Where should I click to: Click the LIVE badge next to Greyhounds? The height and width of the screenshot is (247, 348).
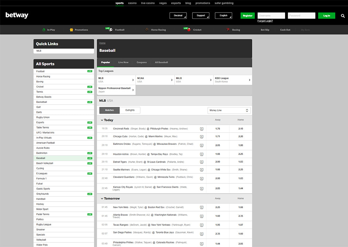click(x=90, y=194)
